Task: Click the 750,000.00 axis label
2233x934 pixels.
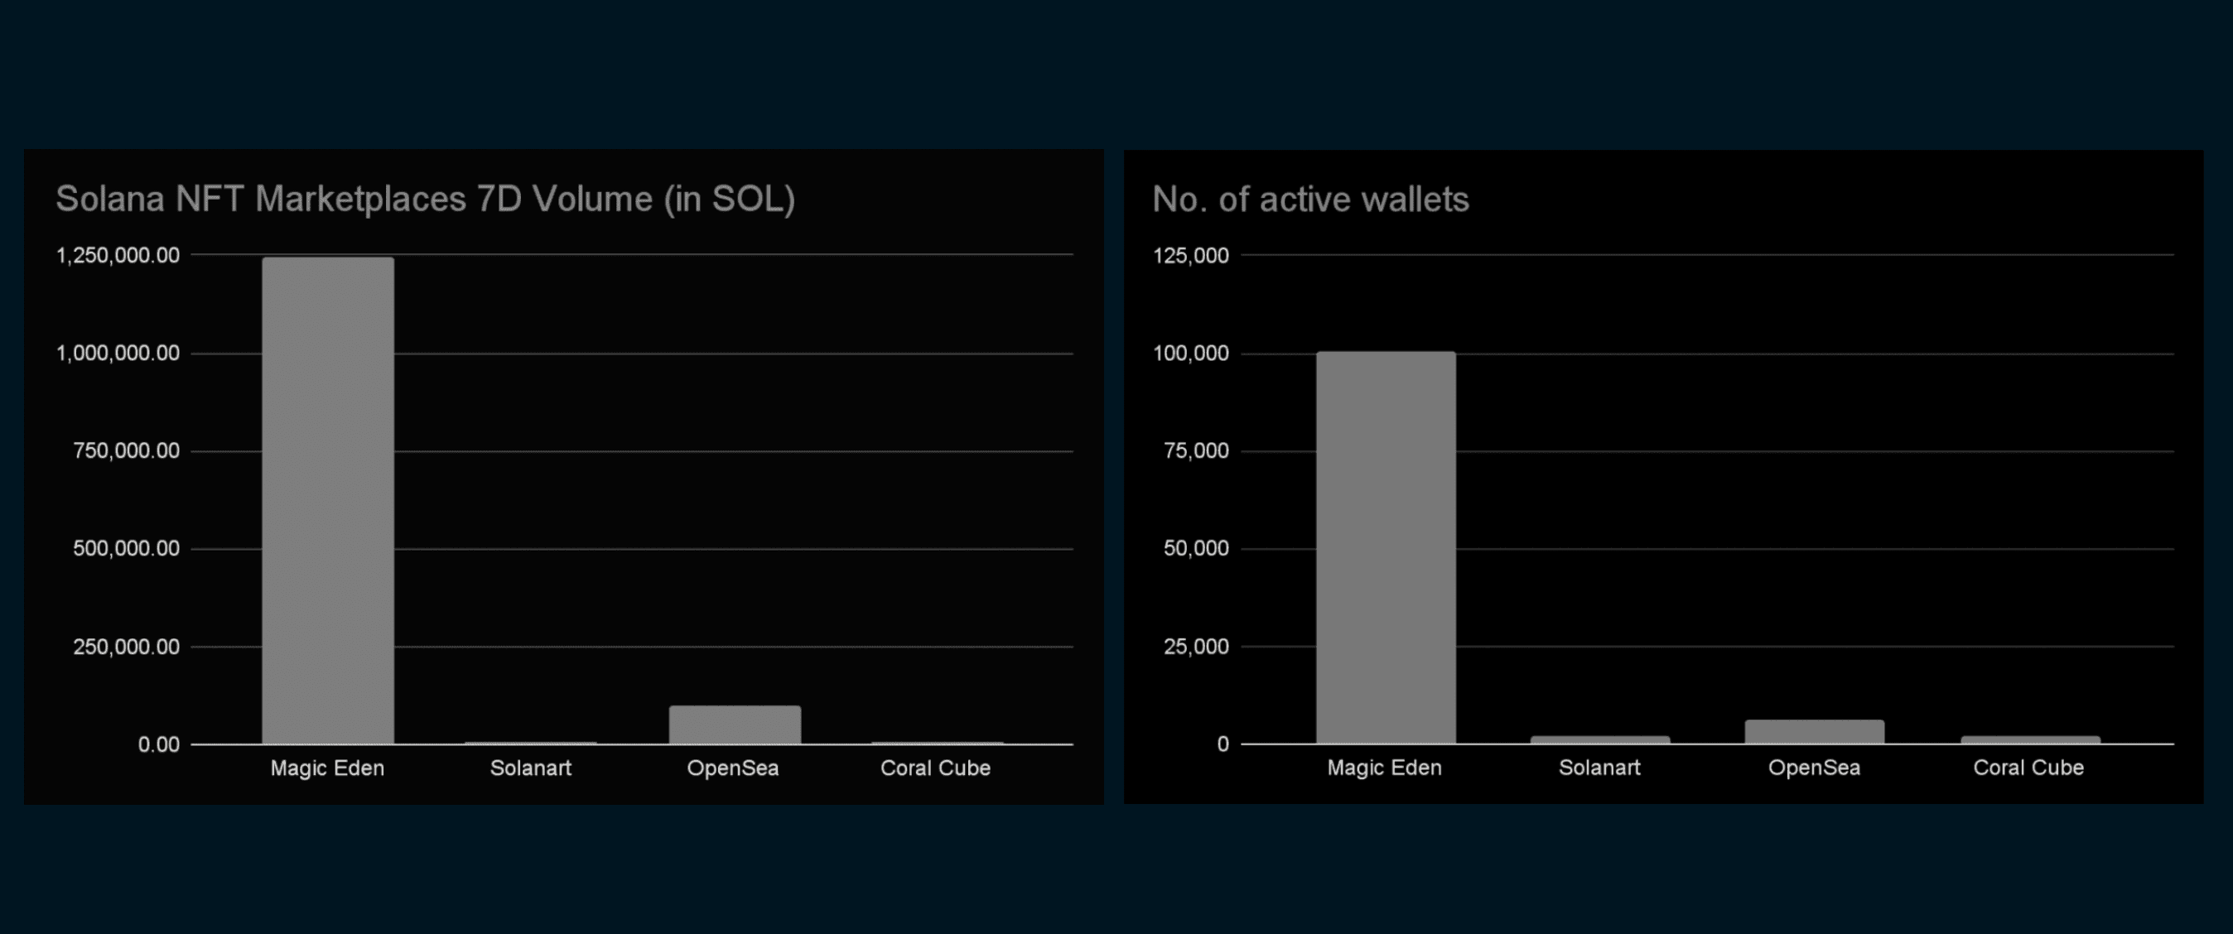Action: (127, 451)
